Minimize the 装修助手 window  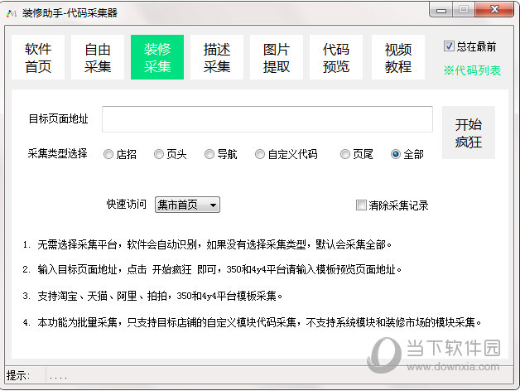coord(441,11)
